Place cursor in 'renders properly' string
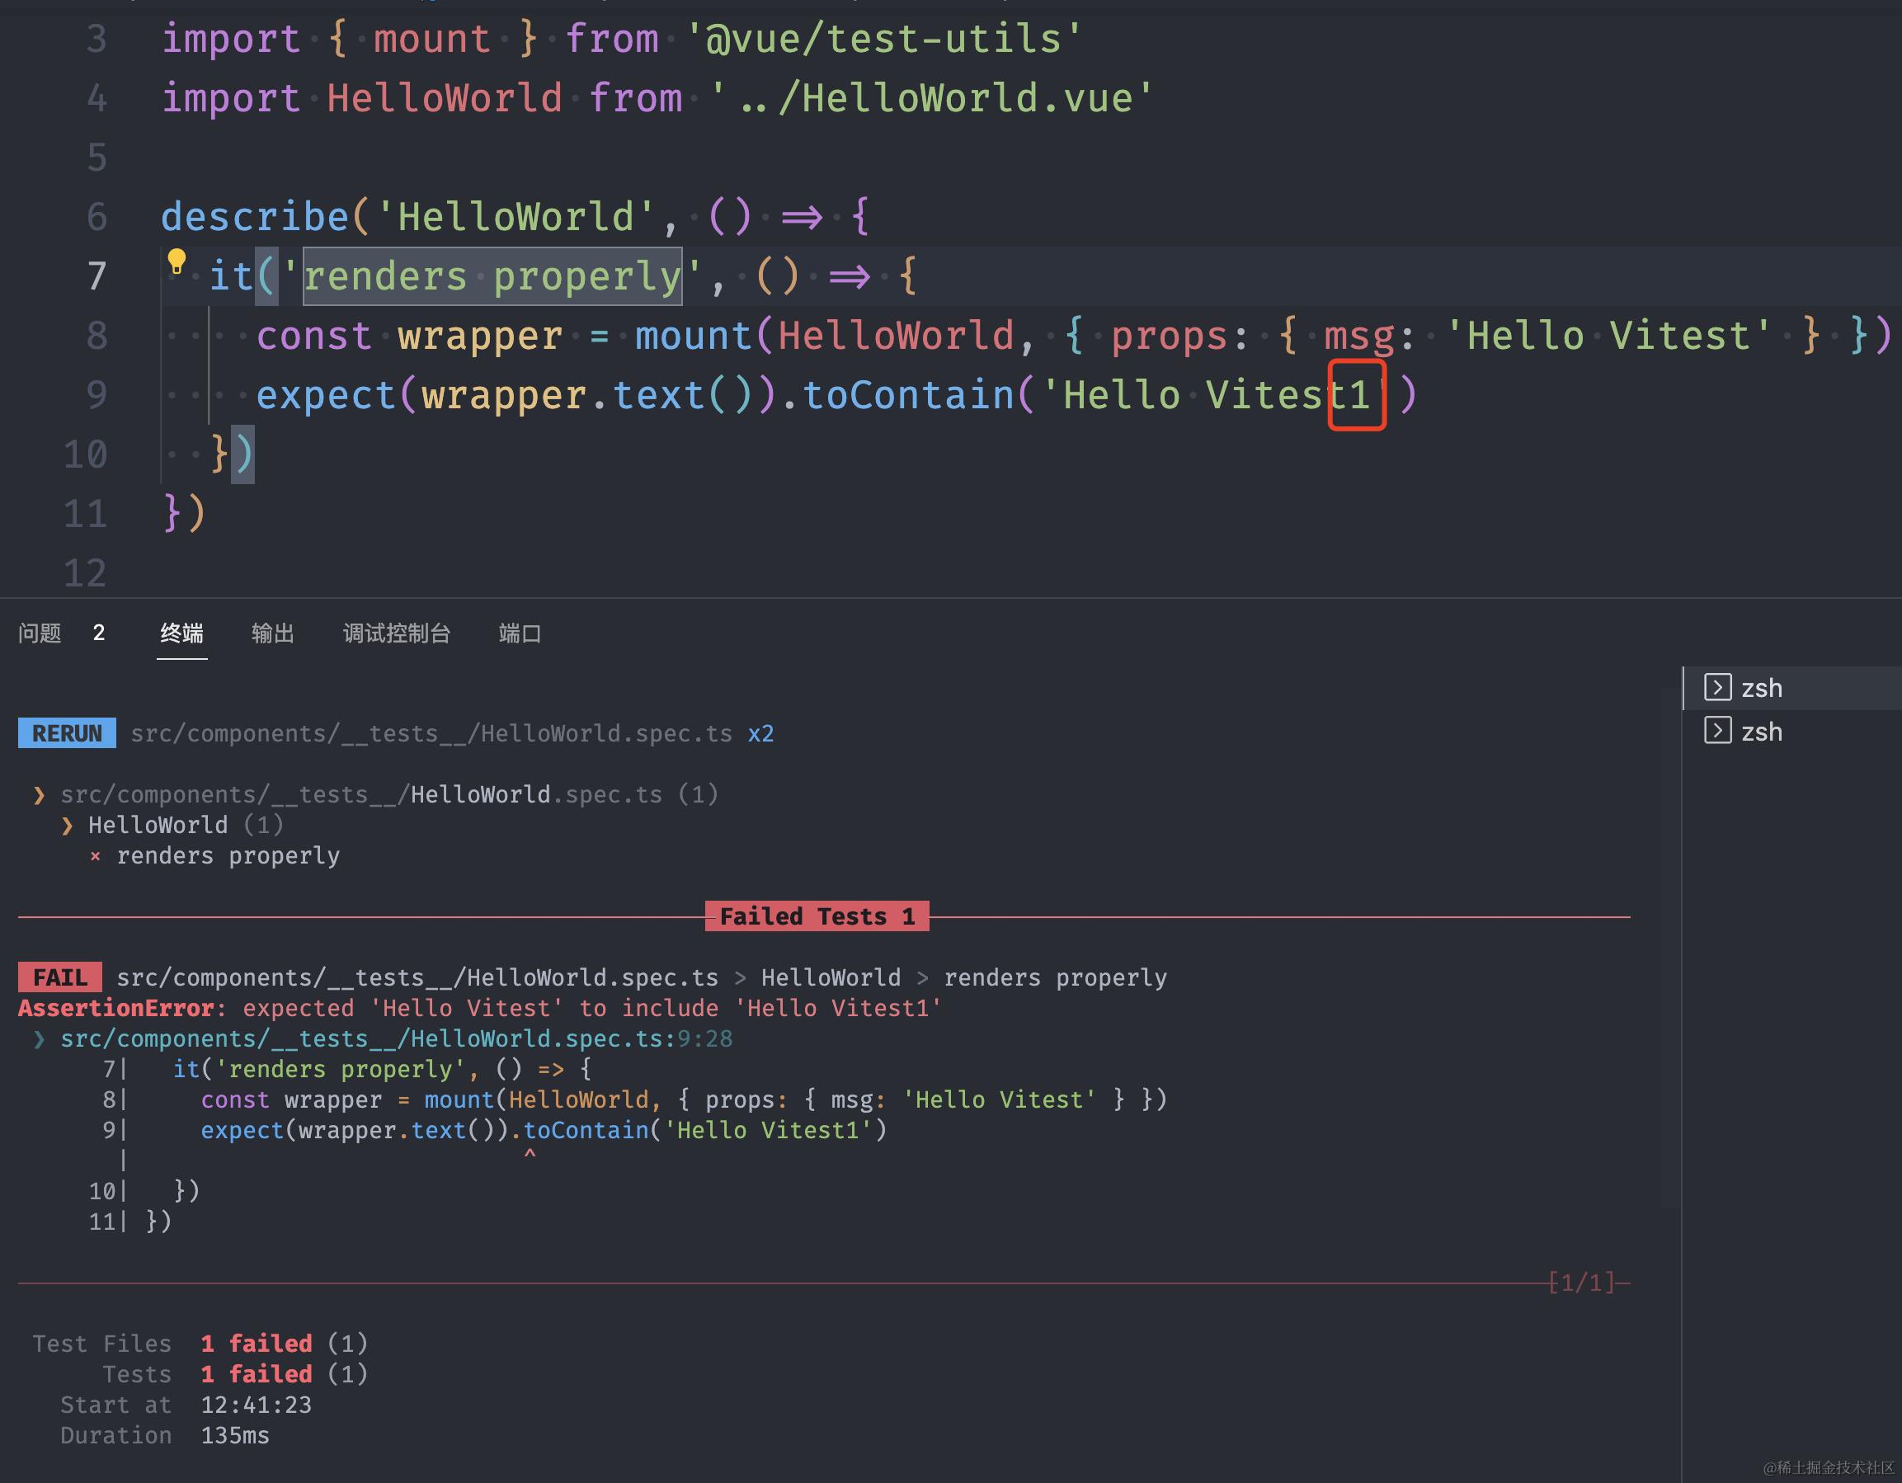1902x1483 pixels. coord(492,277)
